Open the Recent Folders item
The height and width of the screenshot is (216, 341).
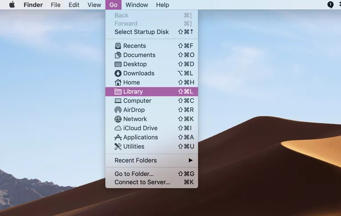tap(151, 160)
